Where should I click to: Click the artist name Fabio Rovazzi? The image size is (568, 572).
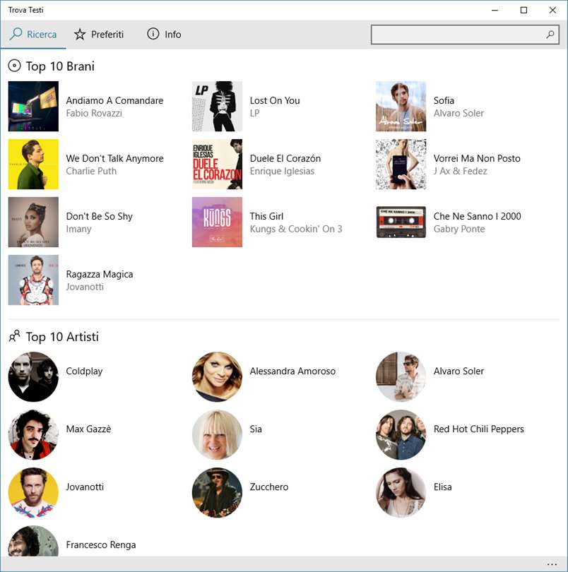coord(94,113)
